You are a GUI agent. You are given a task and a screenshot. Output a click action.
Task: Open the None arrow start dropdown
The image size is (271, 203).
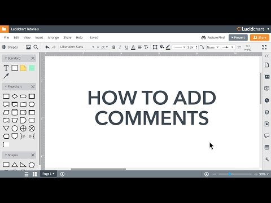coord(213,47)
